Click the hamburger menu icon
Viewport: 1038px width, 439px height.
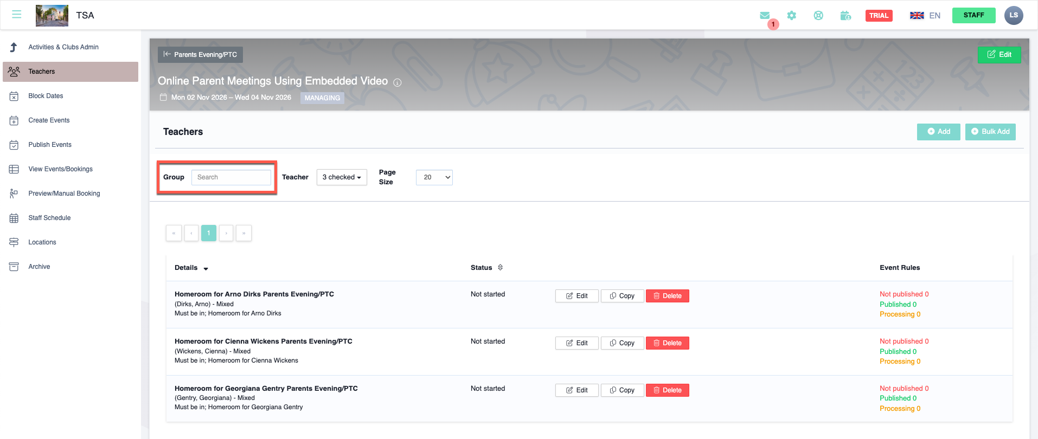click(17, 15)
